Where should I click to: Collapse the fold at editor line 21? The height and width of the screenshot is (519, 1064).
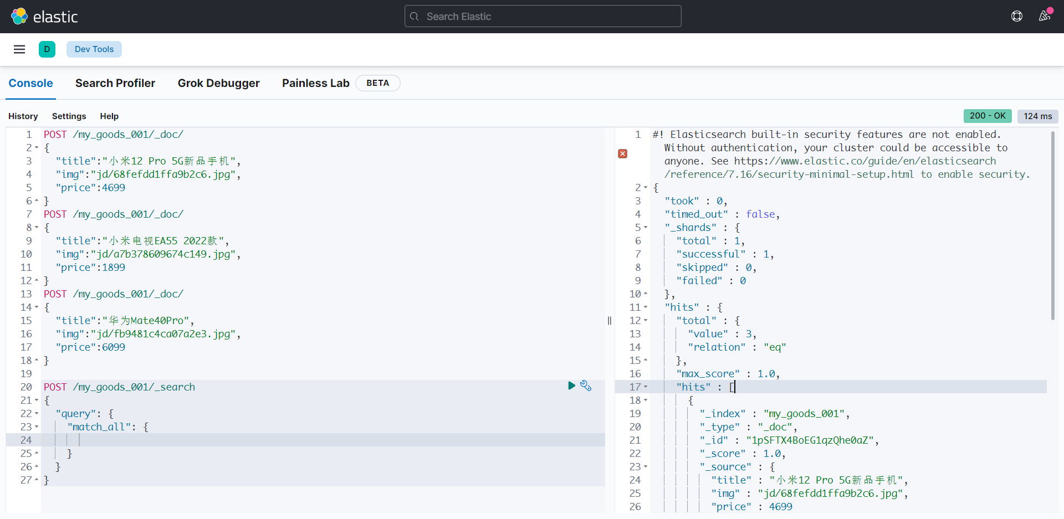[x=37, y=400]
